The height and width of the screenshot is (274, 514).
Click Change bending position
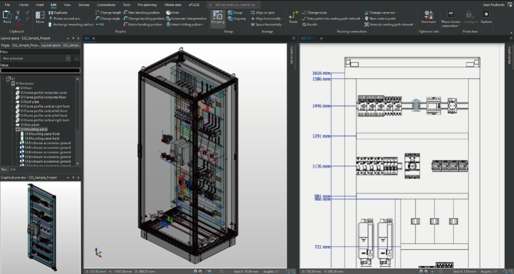[143, 19]
